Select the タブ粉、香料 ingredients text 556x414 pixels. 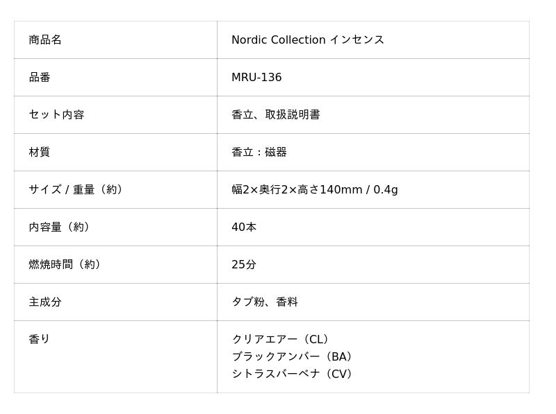coord(264,302)
